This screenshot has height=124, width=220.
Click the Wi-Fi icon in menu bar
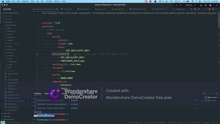pyautogui.click(x=192, y=1)
